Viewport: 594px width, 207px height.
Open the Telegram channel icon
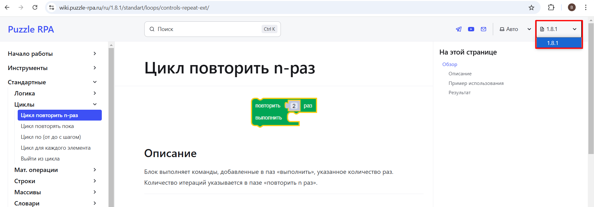click(x=459, y=29)
